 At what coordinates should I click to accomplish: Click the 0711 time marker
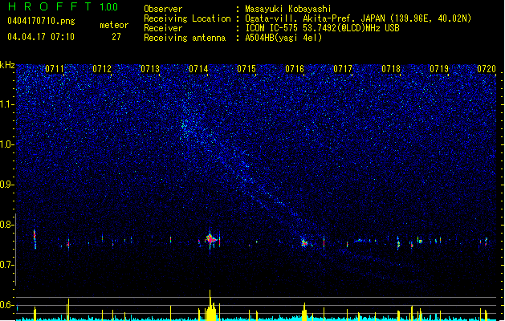[55, 69]
